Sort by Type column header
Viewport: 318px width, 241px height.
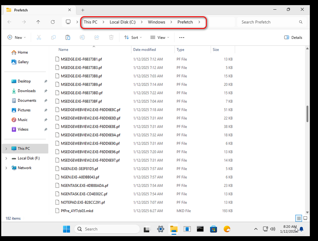193,50
